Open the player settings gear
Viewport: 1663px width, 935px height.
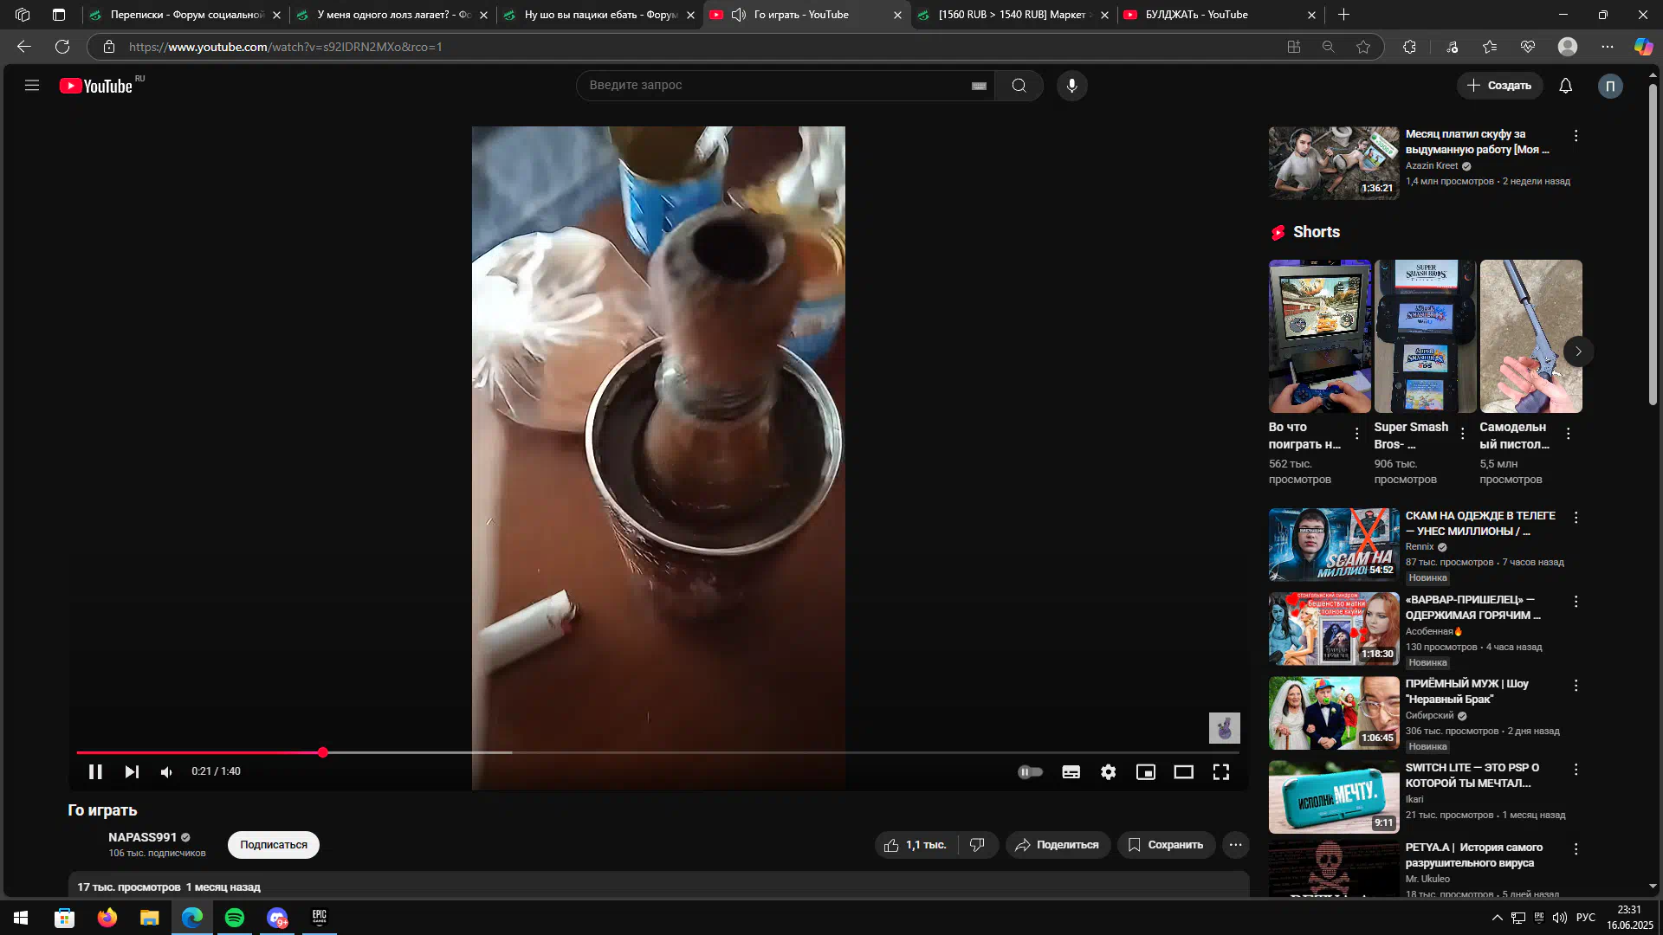point(1108,771)
